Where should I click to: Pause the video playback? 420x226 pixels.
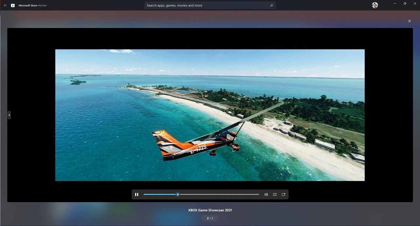click(136, 194)
